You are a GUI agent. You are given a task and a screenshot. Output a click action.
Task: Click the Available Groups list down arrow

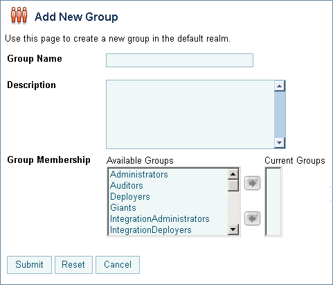(x=233, y=230)
